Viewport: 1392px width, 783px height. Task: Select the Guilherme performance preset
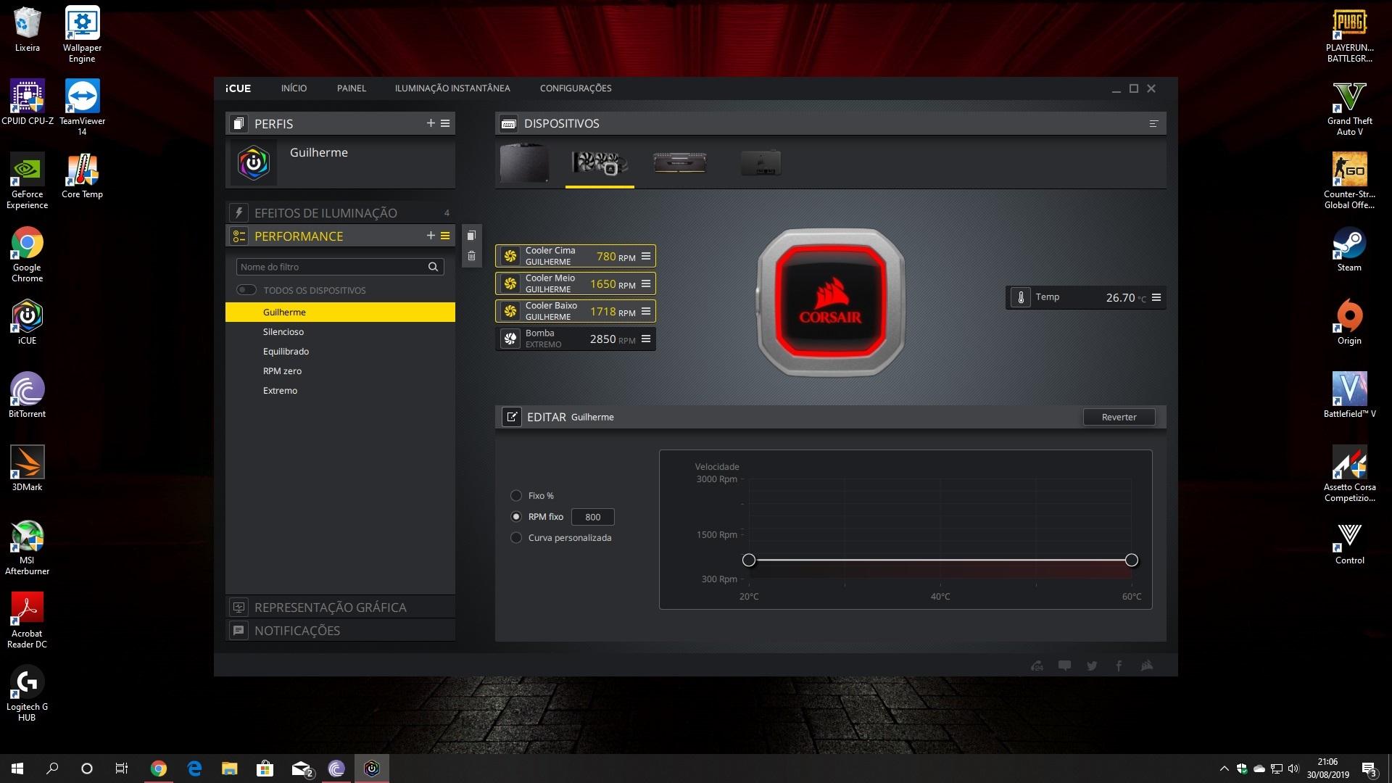coord(340,312)
